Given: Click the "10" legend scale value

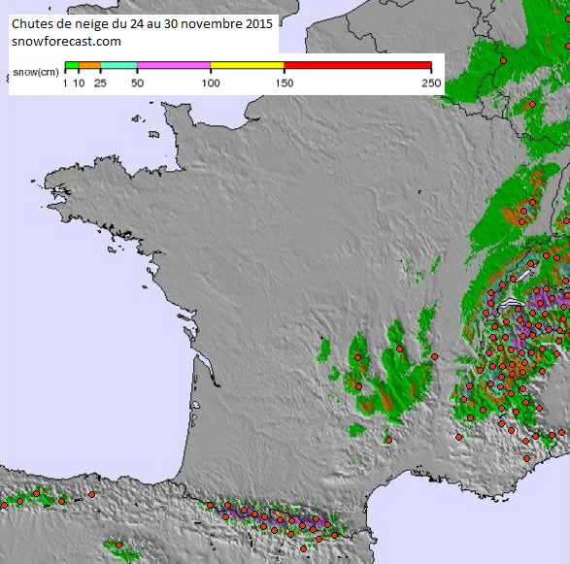Looking at the screenshot, I should click(x=79, y=83).
